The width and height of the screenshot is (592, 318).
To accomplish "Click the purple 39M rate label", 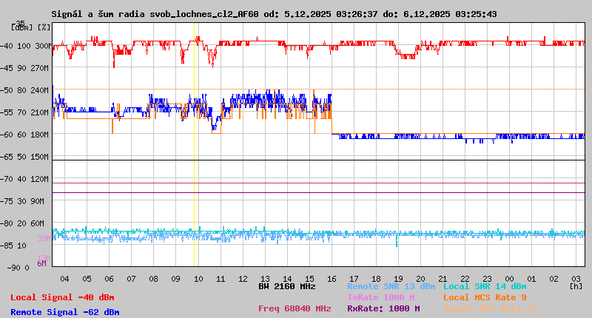I will (x=44, y=238).
